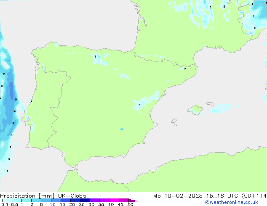Click the 45–50 mm legend color swatch

tap(124, 201)
